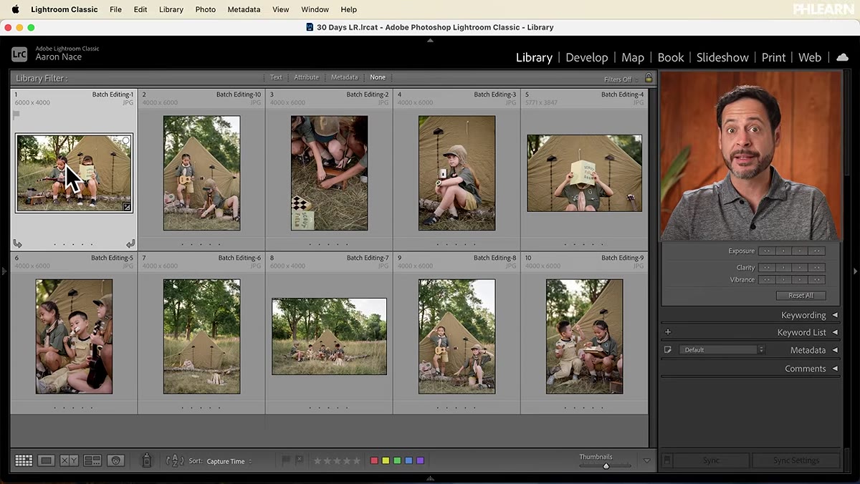Open the Default metadata set dropdown
This screenshot has width=860, height=484.
click(x=722, y=350)
